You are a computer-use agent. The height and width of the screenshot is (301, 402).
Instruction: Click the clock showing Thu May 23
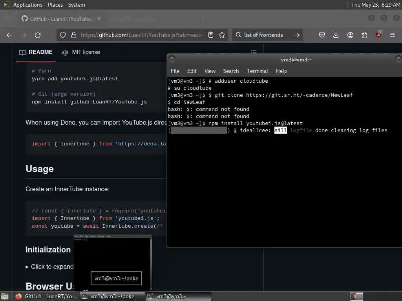[376, 5]
